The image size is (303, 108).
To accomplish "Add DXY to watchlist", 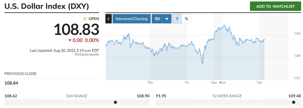I will tap(276, 6).
